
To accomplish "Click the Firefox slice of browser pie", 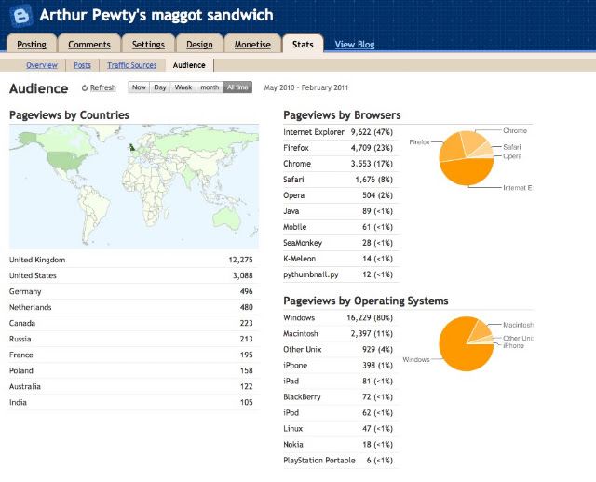I will pyautogui.click(x=451, y=148).
